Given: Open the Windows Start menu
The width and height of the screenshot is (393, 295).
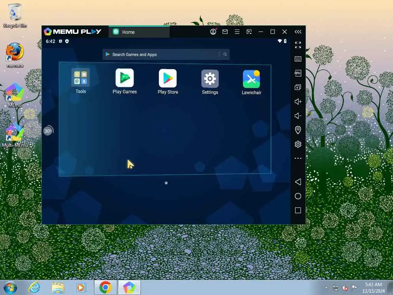Looking at the screenshot, I should click(10, 287).
